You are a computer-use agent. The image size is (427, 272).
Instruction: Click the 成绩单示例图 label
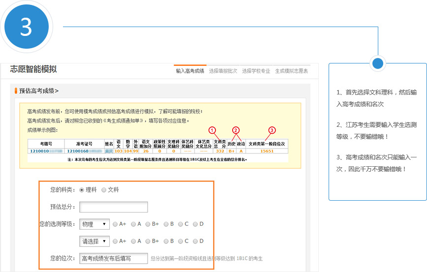42,130
